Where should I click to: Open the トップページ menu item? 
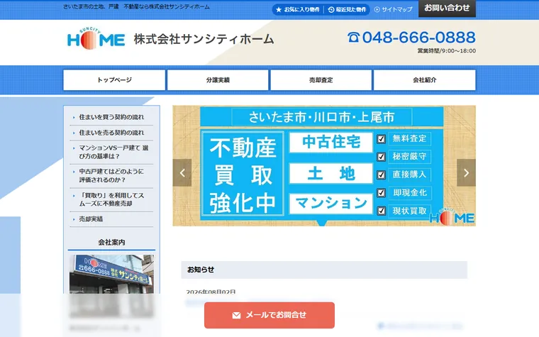(x=114, y=79)
